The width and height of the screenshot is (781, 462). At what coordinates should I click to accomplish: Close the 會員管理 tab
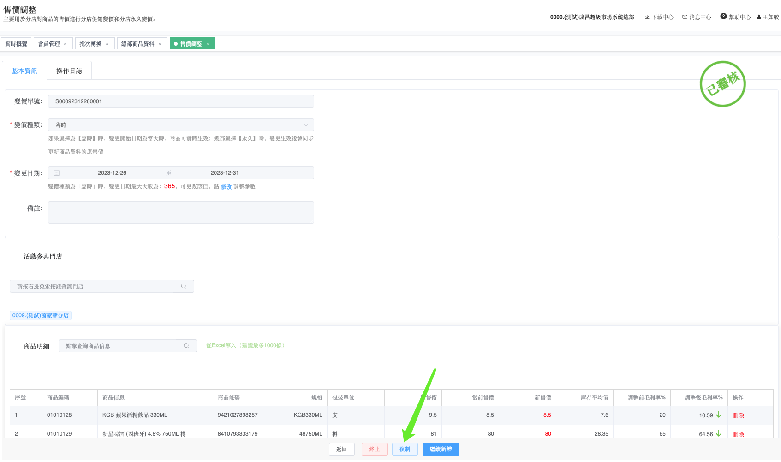click(65, 44)
